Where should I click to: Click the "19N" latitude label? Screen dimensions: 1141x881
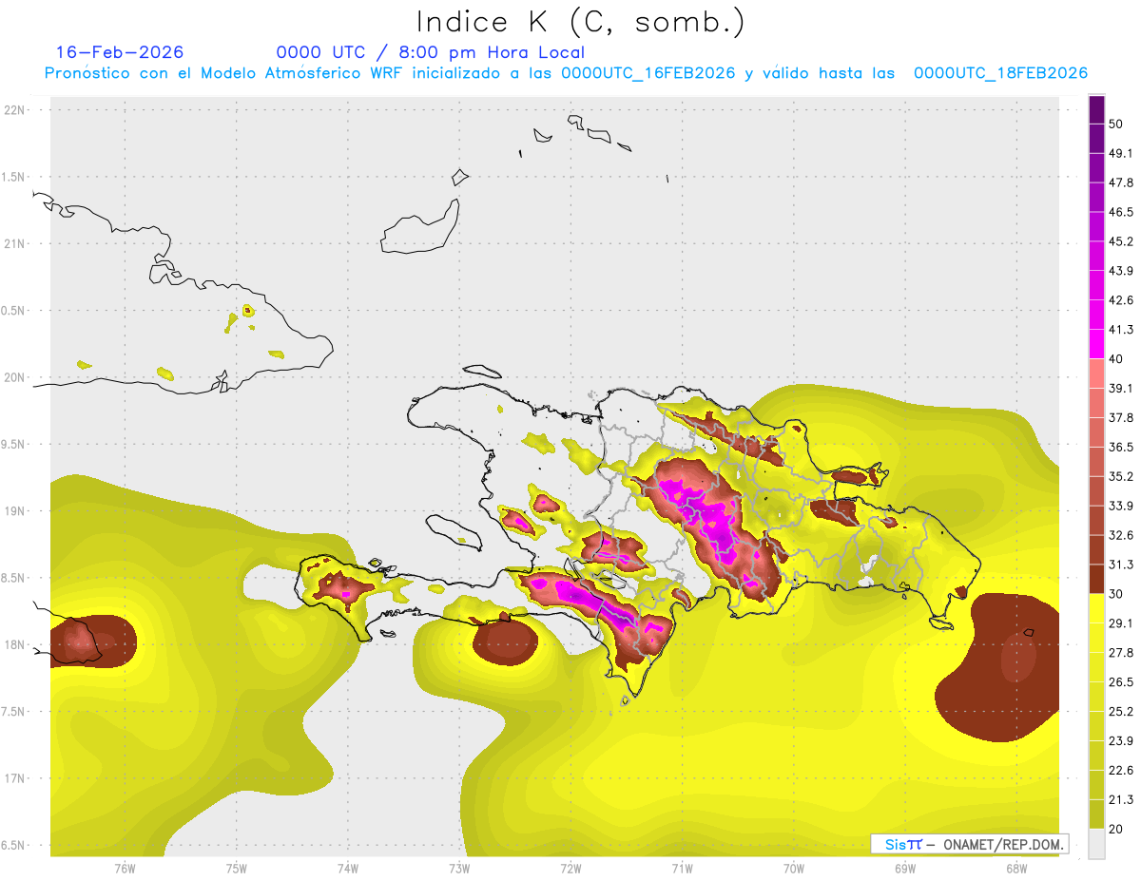16,511
